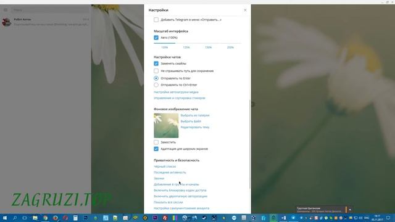Set interface scale to 125% mark

click(x=186, y=47)
